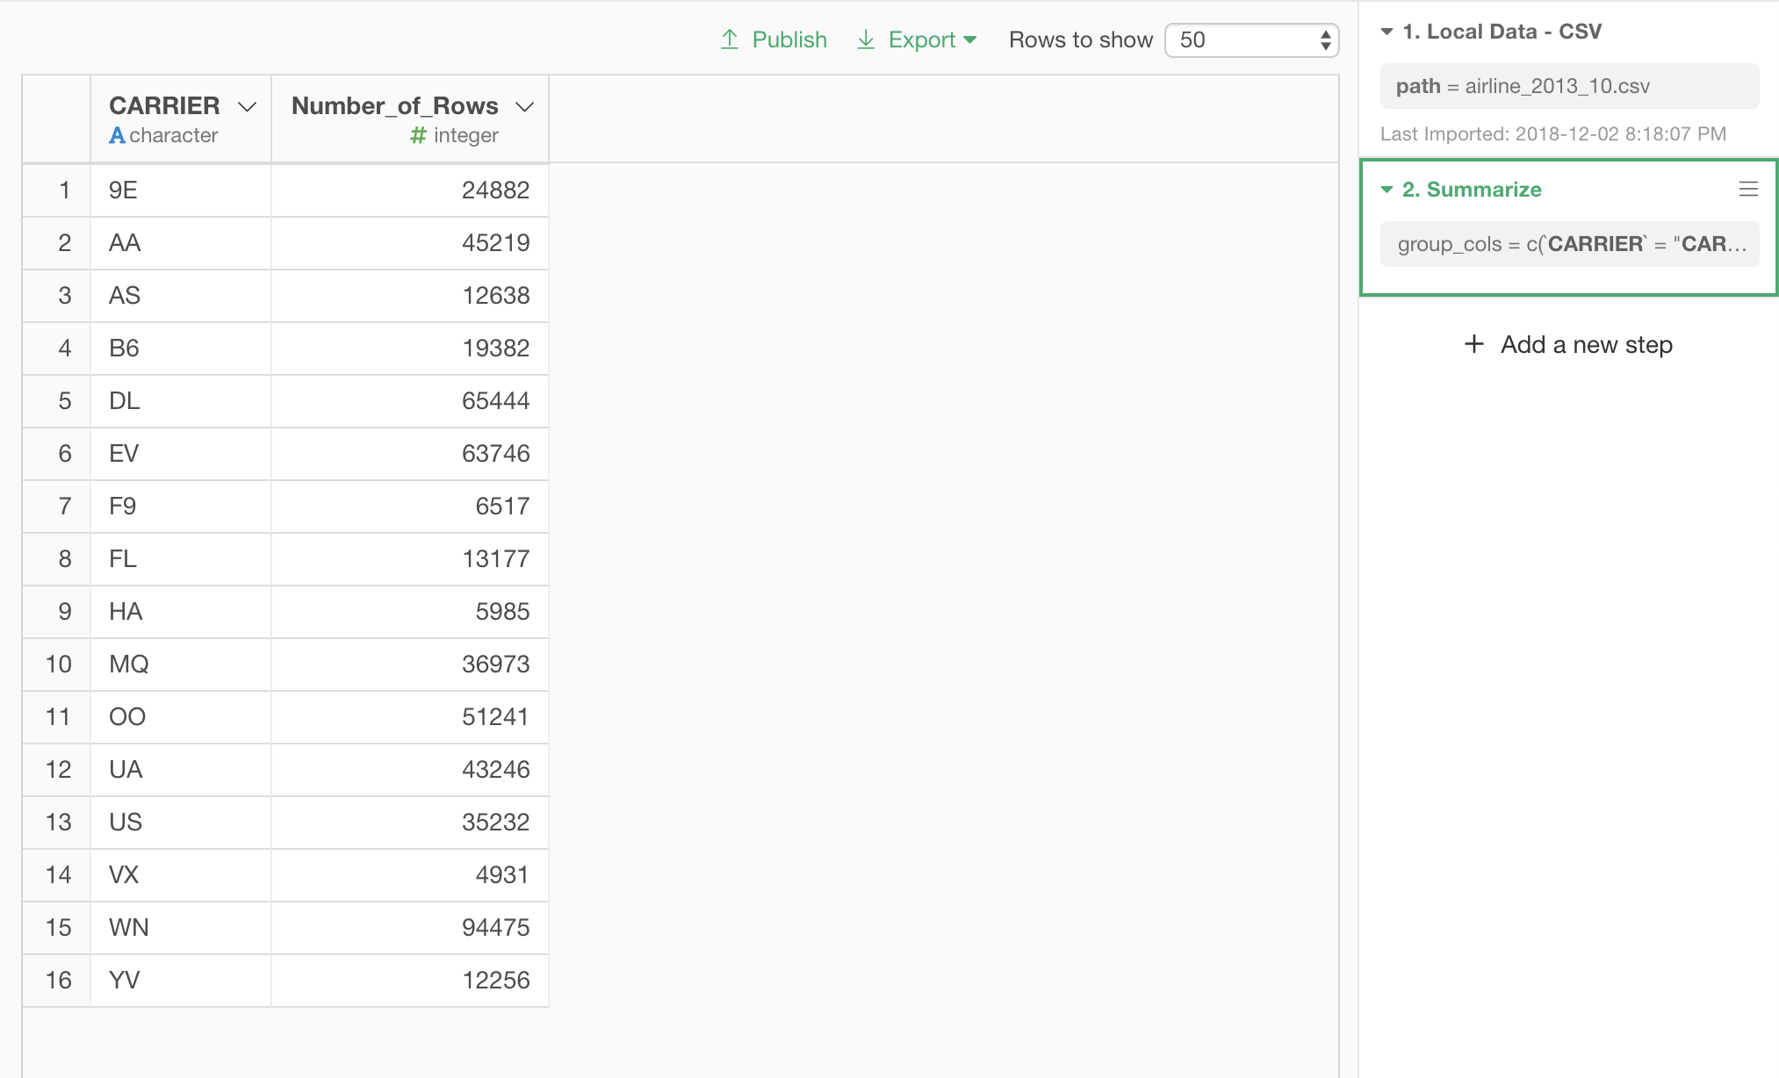The width and height of the screenshot is (1779, 1078).
Task: Click the integer hash icon under Number_of_Rows
Action: pyautogui.click(x=418, y=136)
